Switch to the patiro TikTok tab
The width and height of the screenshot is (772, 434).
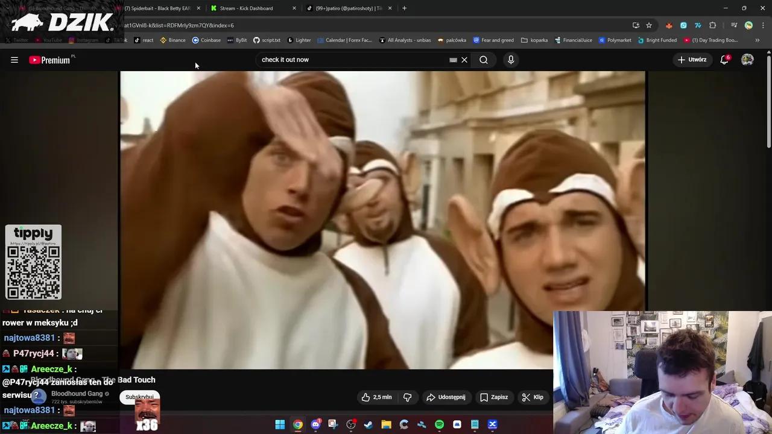click(x=349, y=8)
